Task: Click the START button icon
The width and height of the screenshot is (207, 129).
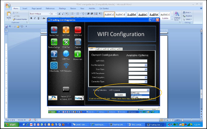Action: [66, 90]
